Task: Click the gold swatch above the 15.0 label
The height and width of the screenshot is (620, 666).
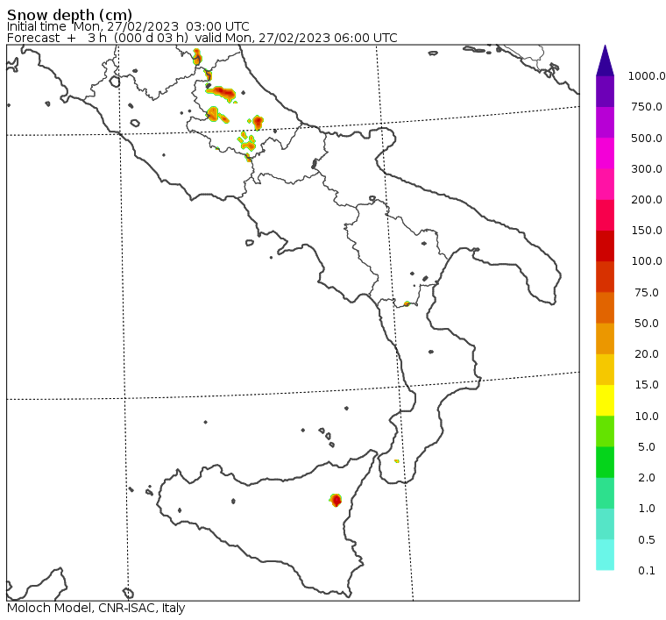Action: point(605,369)
